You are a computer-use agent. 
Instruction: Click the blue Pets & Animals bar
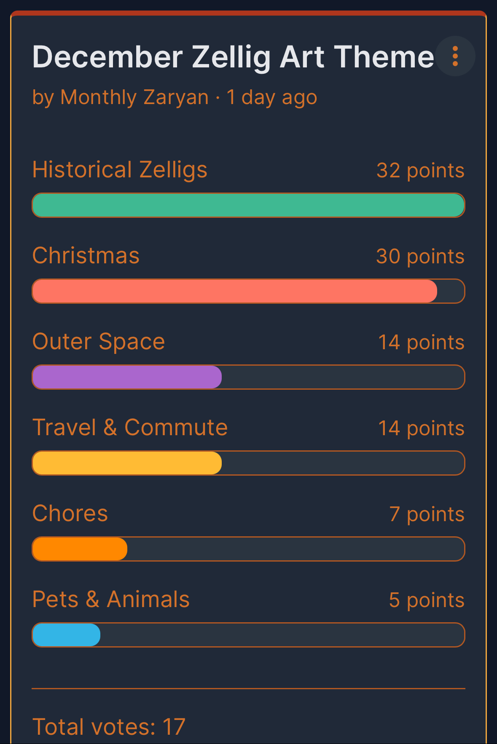coord(67,635)
